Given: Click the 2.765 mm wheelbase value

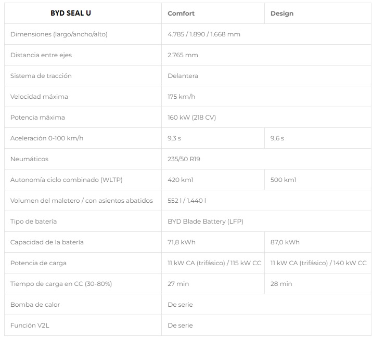Looking at the screenshot, I should click(x=183, y=55).
